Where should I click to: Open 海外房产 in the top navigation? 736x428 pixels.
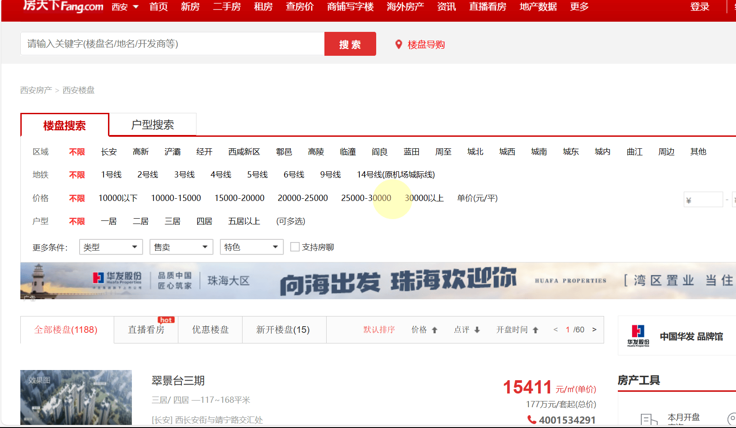click(405, 7)
